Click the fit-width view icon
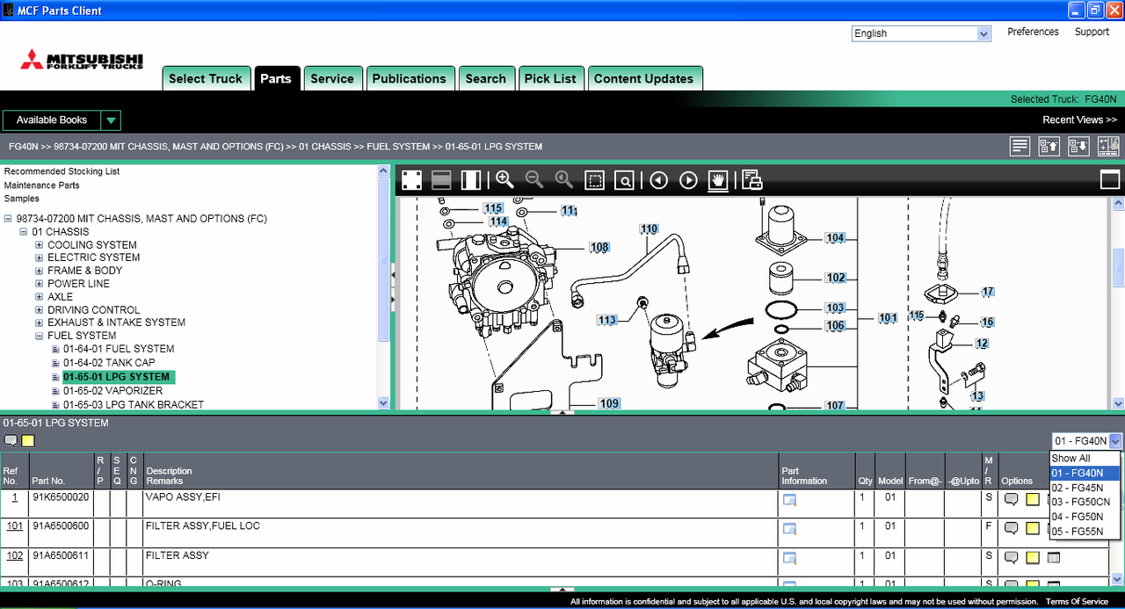Image resolution: width=1125 pixels, height=609 pixels. tap(471, 180)
